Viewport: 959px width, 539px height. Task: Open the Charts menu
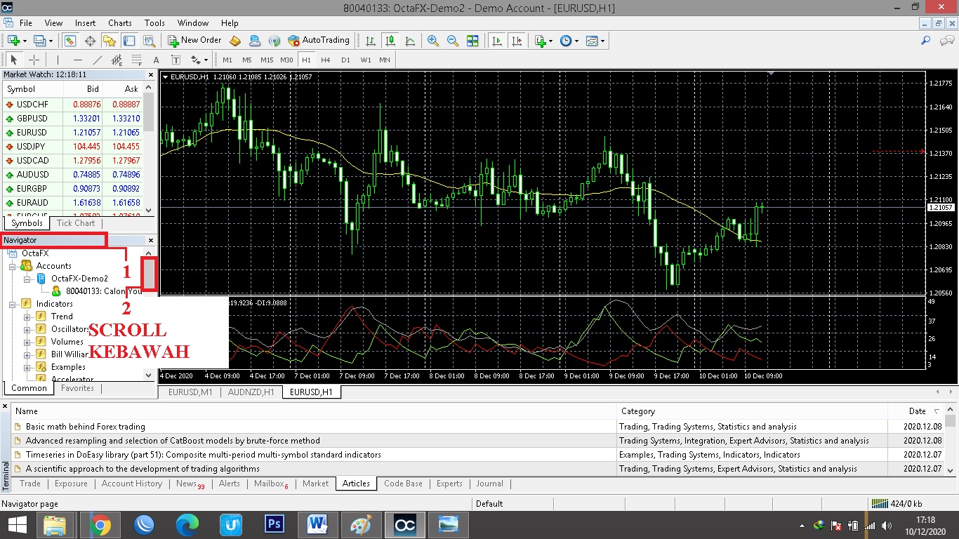coord(120,23)
